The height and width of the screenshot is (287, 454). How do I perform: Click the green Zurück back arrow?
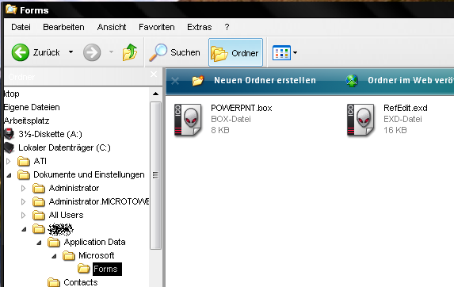coord(21,52)
